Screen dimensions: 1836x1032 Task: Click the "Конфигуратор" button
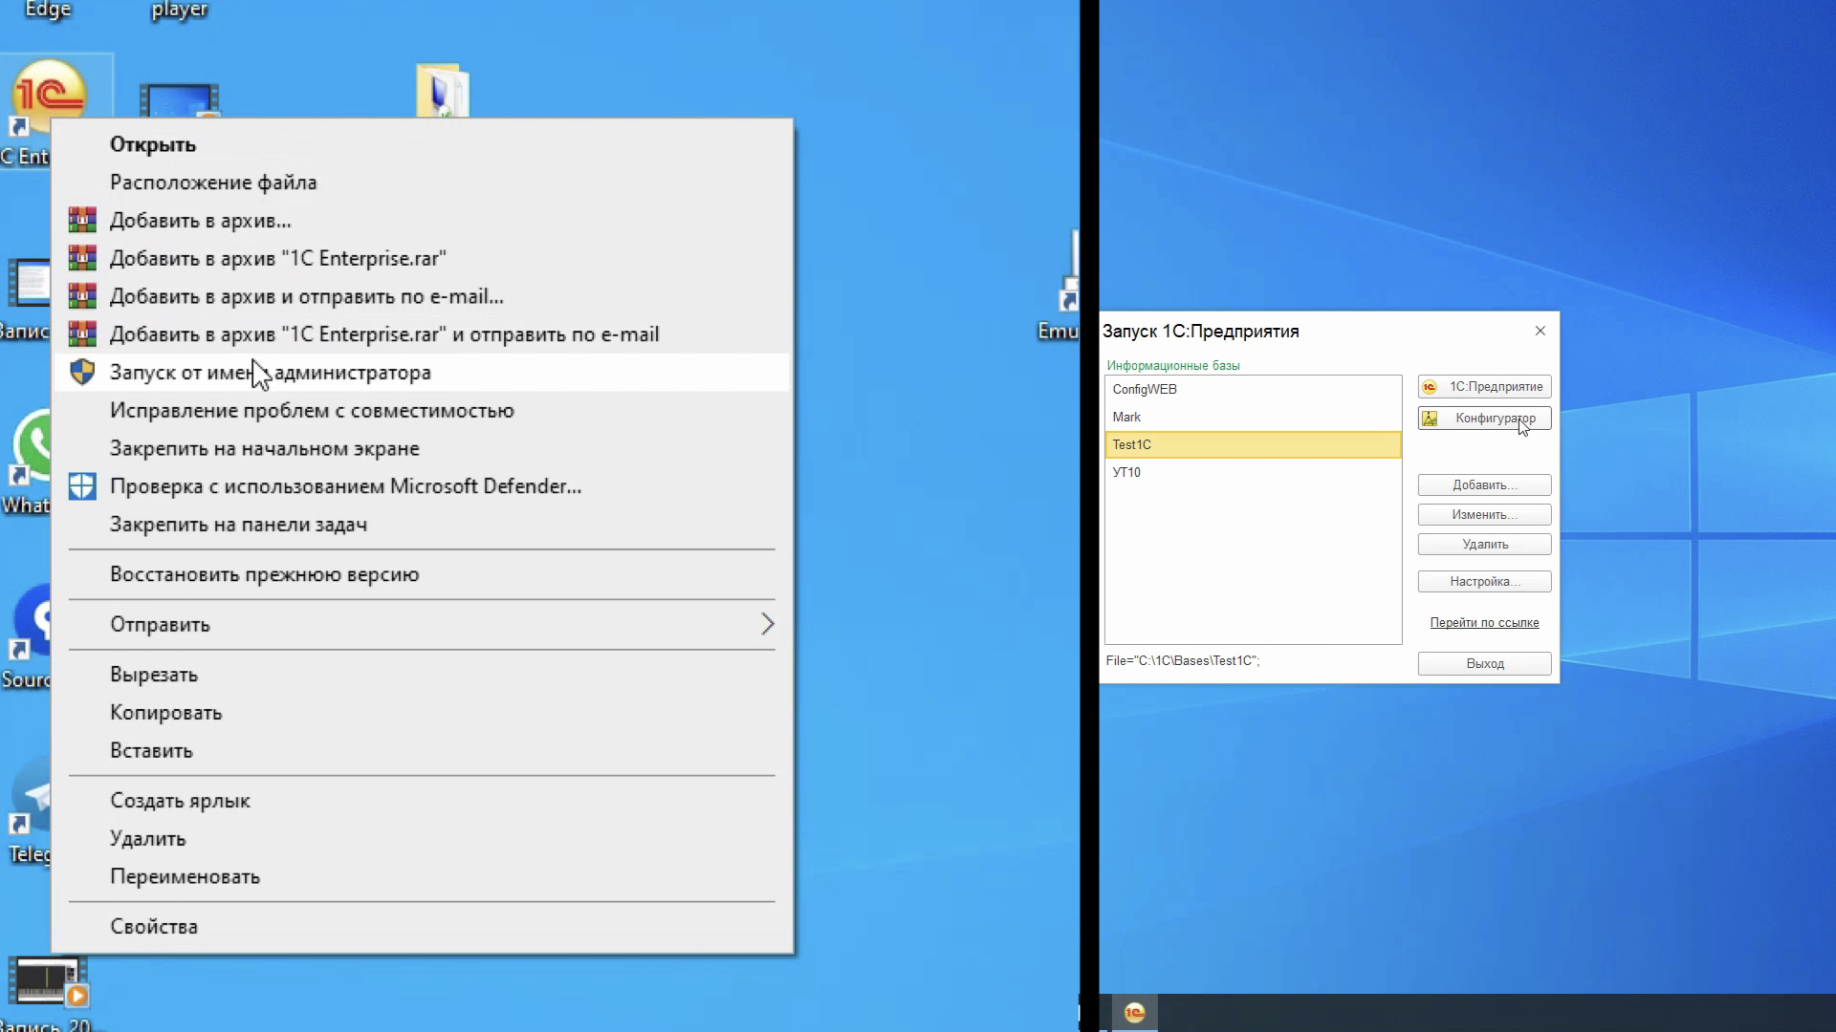(1484, 419)
